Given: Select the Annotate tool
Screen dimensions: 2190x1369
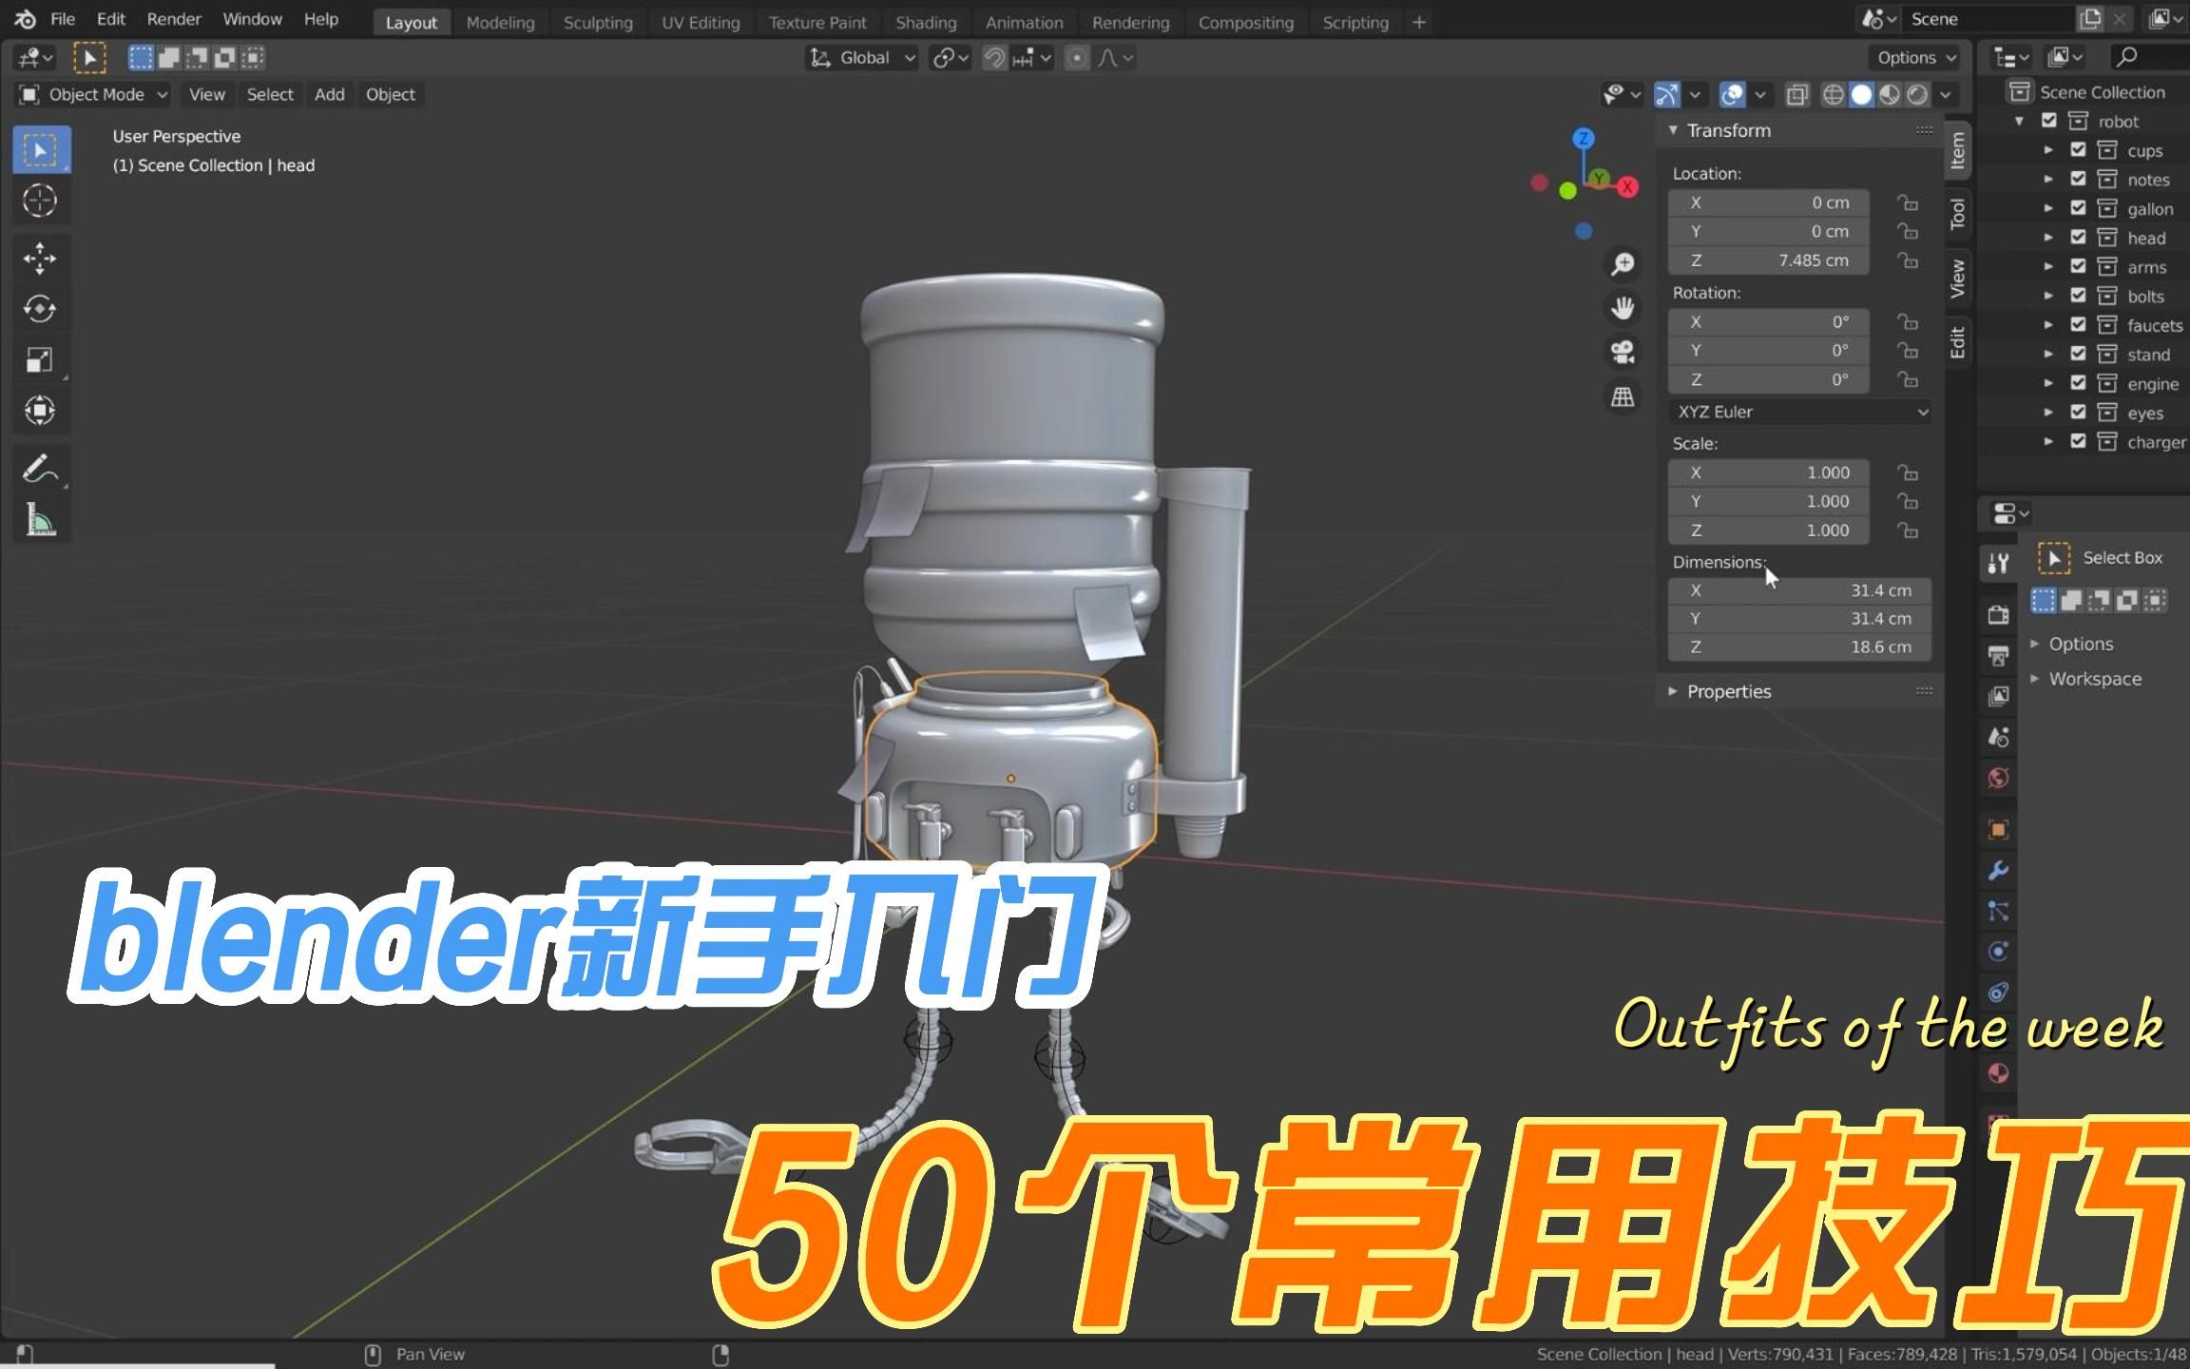Looking at the screenshot, I should click(42, 469).
